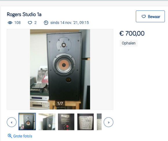Click the listing date text sinds 14 nov.
168x141 pixels.
(70, 23)
